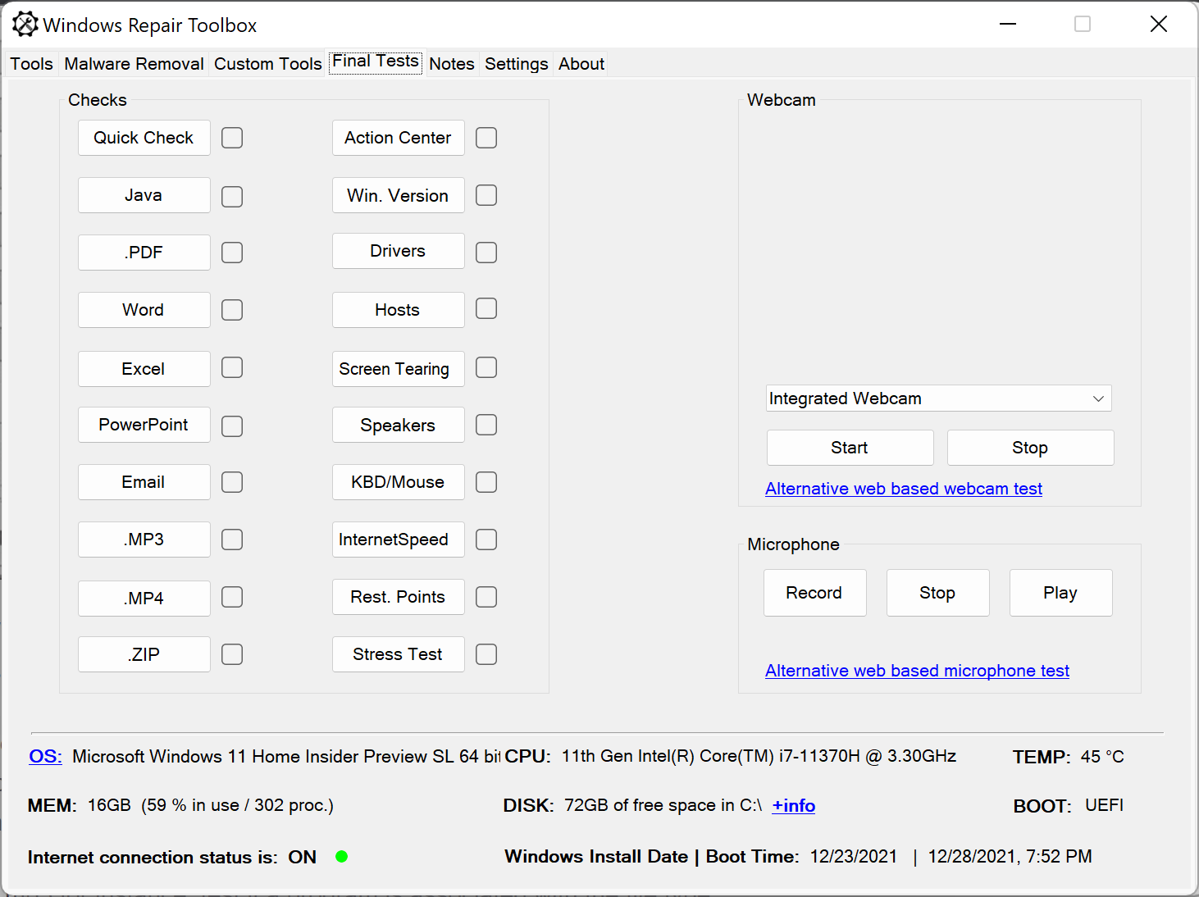Switch to the Malware Removal tab
Screen dimensions: 1199x897
134,64
